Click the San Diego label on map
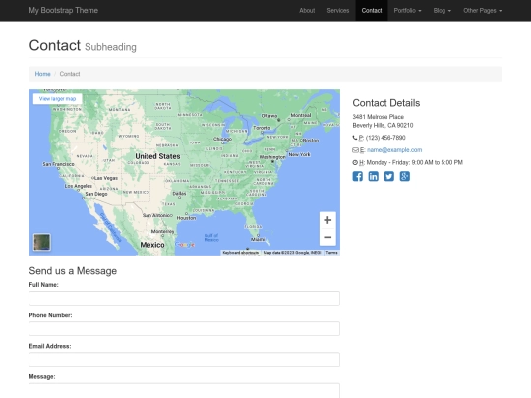The height and width of the screenshot is (398, 531). (x=96, y=194)
